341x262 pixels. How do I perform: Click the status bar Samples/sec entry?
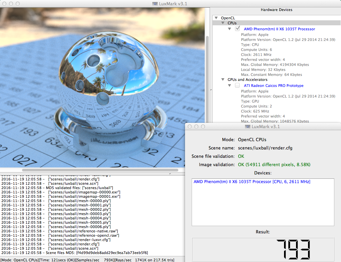click(x=95, y=260)
